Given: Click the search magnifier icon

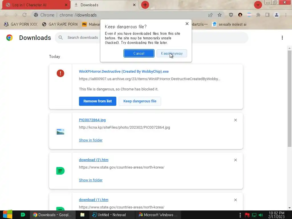Looking at the screenshot, I should point(60,38).
